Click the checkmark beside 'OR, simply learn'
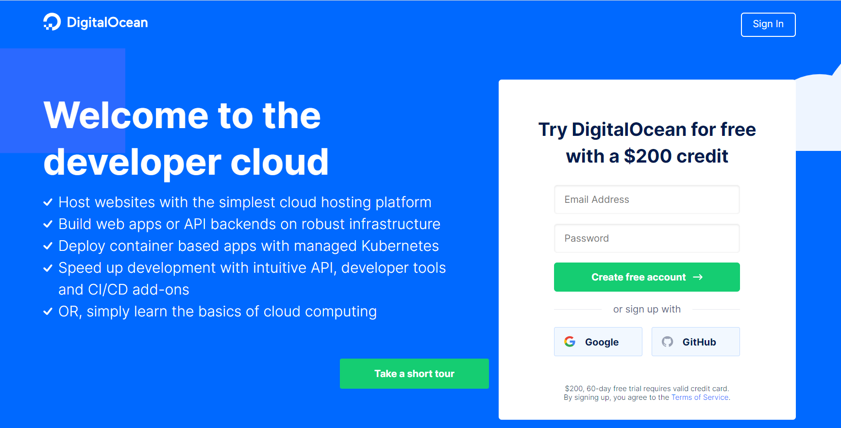 [48, 312]
